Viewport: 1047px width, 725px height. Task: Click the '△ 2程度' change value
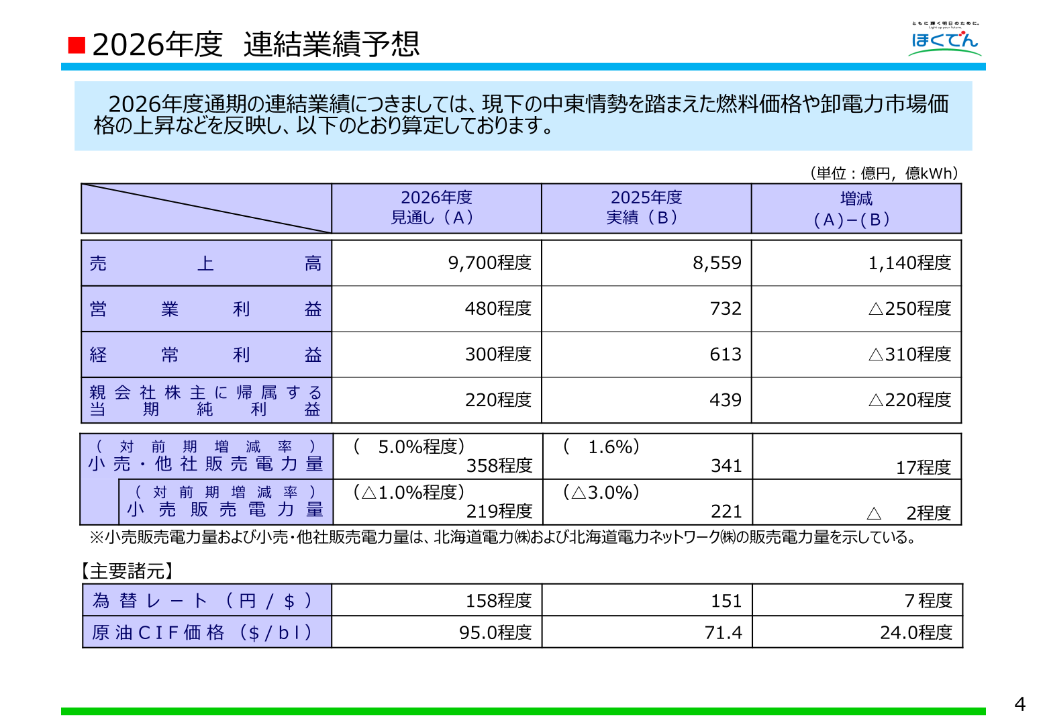(909, 513)
